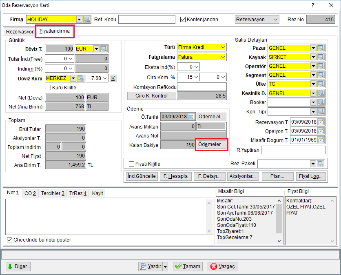This screenshot has height=275, width=341.
Task: Click the İnd.Güncelle button
Action: (142, 176)
